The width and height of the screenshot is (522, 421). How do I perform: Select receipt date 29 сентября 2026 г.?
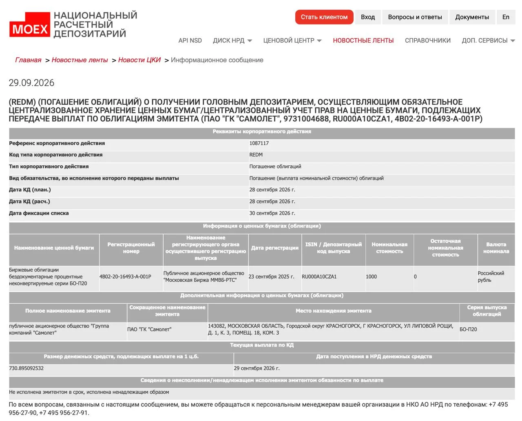pos(257,368)
